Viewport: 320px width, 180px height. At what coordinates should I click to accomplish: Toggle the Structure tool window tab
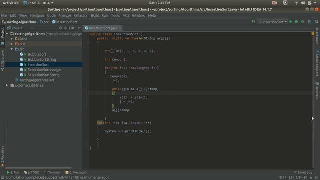[x=2, y=61]
